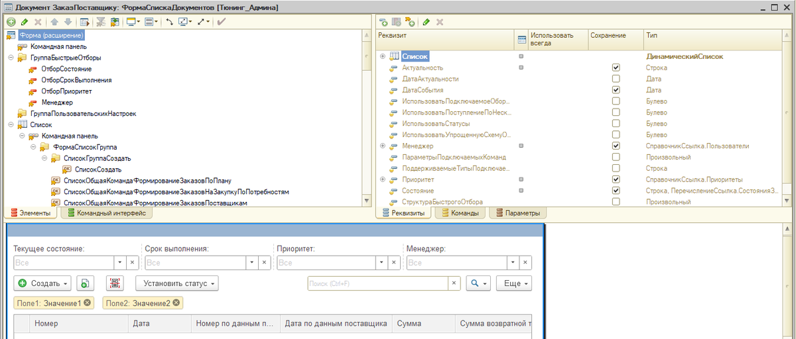Switch to Командный интерфейс tab
The height and width of the screenshot is (339, 796).
tap(106, 213)
